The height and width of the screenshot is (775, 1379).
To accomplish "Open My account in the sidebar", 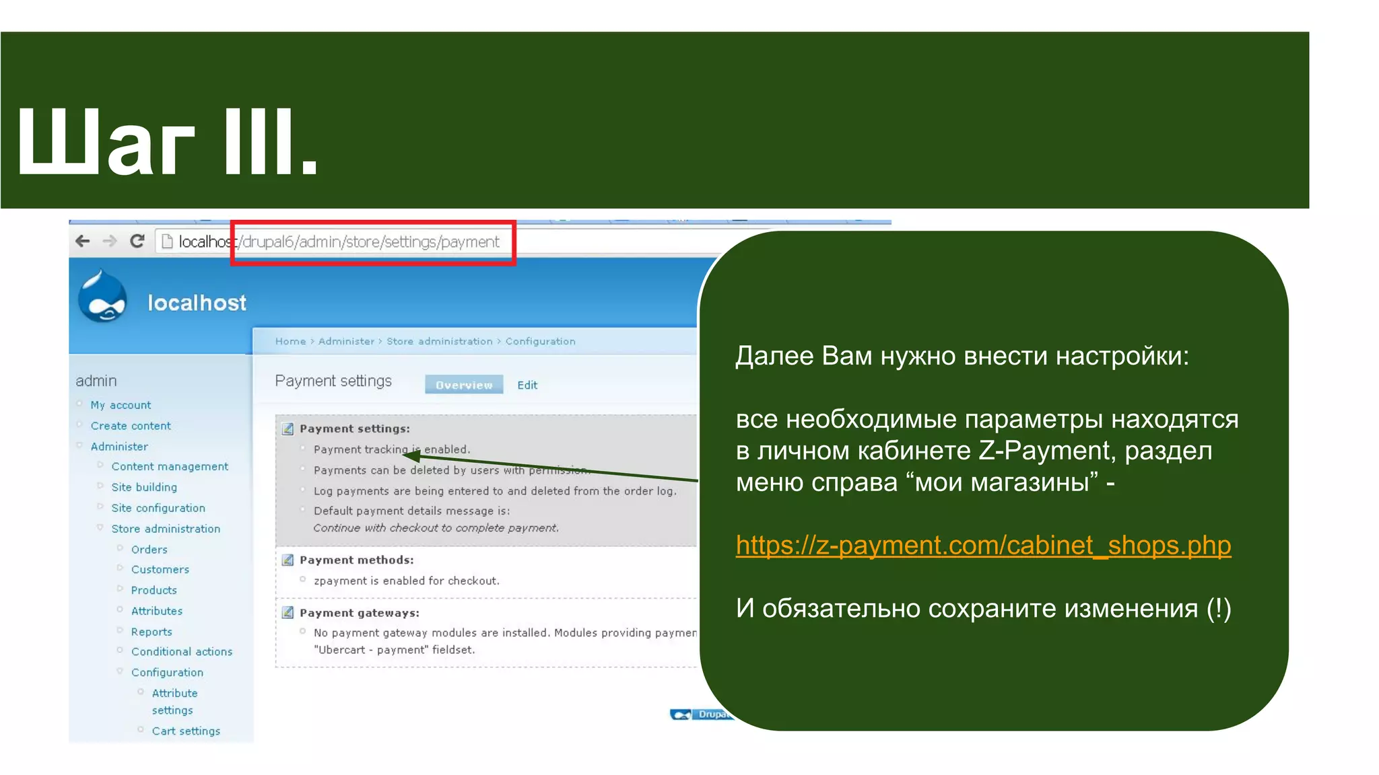I will point(121,405).
